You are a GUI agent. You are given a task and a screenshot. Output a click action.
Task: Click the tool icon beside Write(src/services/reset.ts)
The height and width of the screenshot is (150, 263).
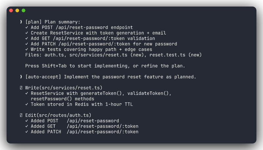click(x=21, y=88)
